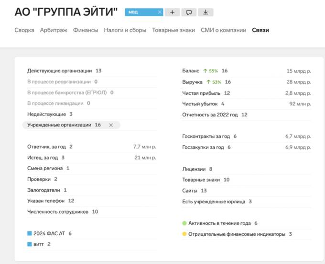The height and width of the screenshot is (264, 325).
Task: Click the МВД tag label
Action: point(133,12)
